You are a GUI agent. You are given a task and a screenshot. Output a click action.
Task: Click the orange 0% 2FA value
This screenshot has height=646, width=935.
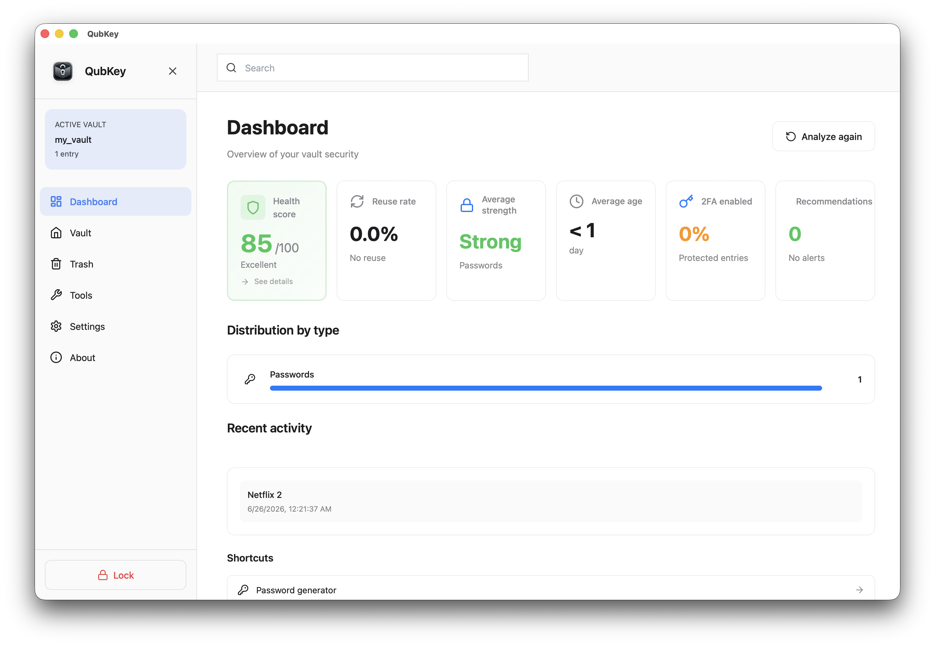click(694, 234)
